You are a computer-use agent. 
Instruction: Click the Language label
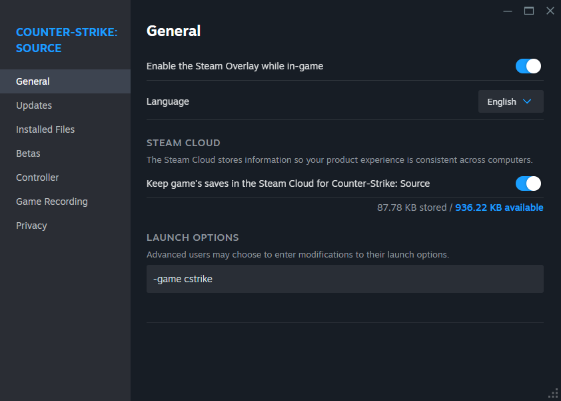pyautogui.click(x=168, y=101)
